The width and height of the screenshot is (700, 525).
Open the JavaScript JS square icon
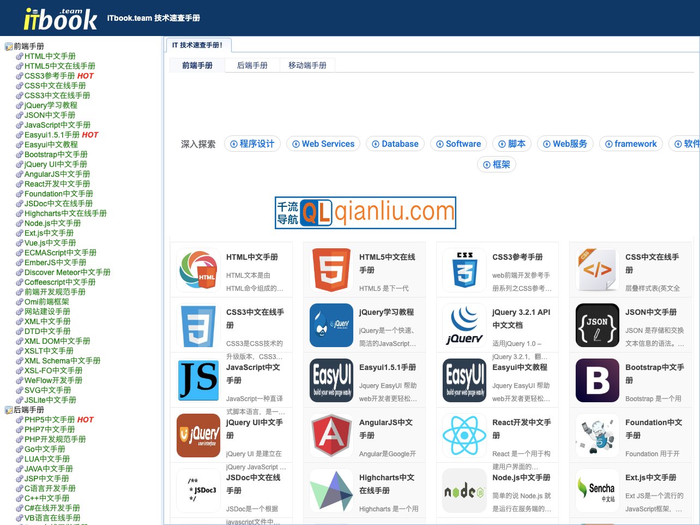pyautogui.click(x=198, y=380)
